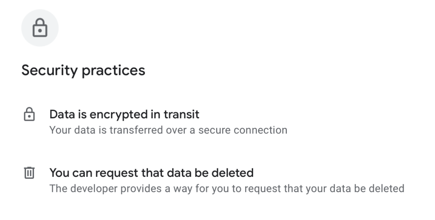Image resolution: width=435 pixels, height=220 pixels.
Task: Select the Security practices heading
Action: pyautogui.click(x=83, y=70)
